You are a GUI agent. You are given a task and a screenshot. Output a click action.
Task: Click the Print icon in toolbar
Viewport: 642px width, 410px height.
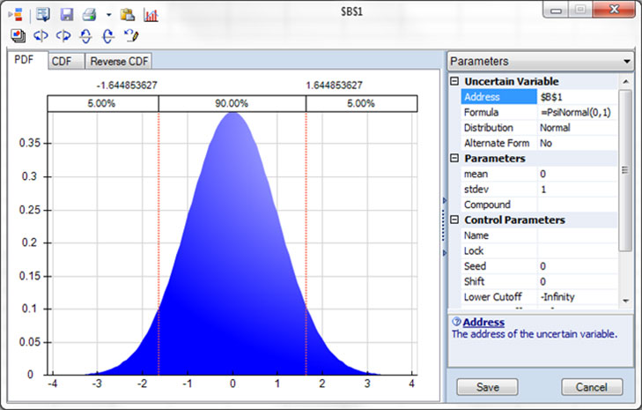[89, 15]
